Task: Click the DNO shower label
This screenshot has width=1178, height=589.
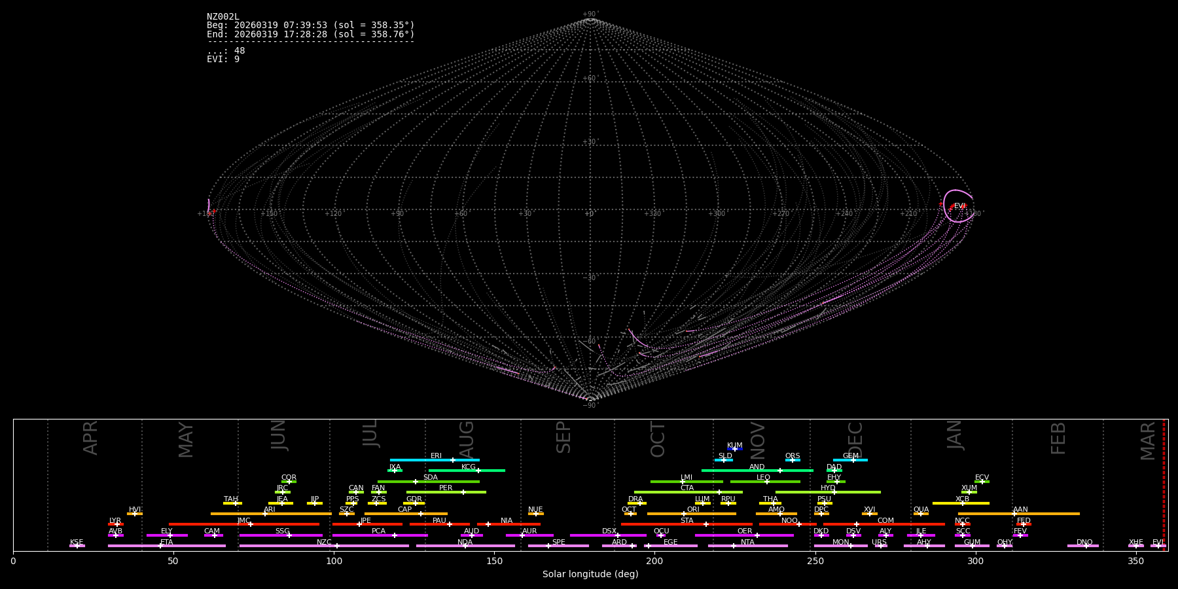Action: pyautogui.click(x=1084, y=542)
